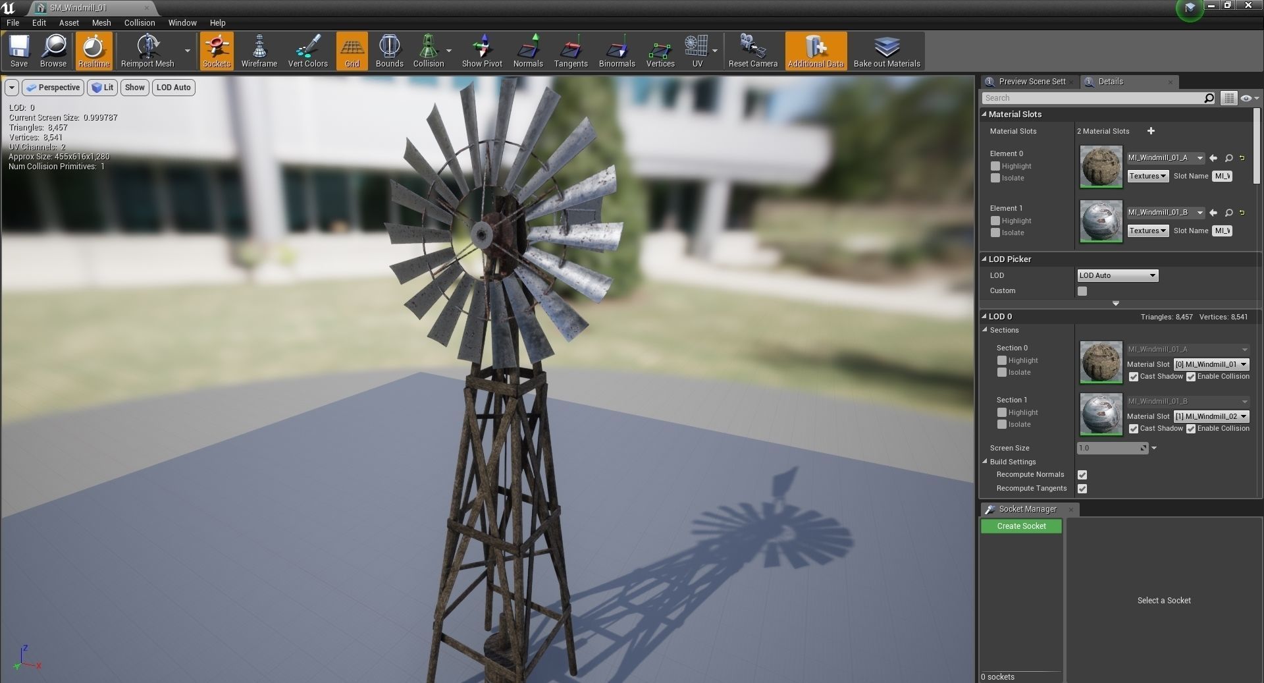This screenshot has height=683, width=1264.
Task: Open Textures dropdown for Element 1
Action: 1147,231
